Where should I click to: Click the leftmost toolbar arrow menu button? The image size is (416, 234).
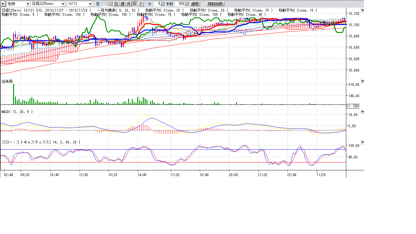pyautogui.click(x=3, y=4)
